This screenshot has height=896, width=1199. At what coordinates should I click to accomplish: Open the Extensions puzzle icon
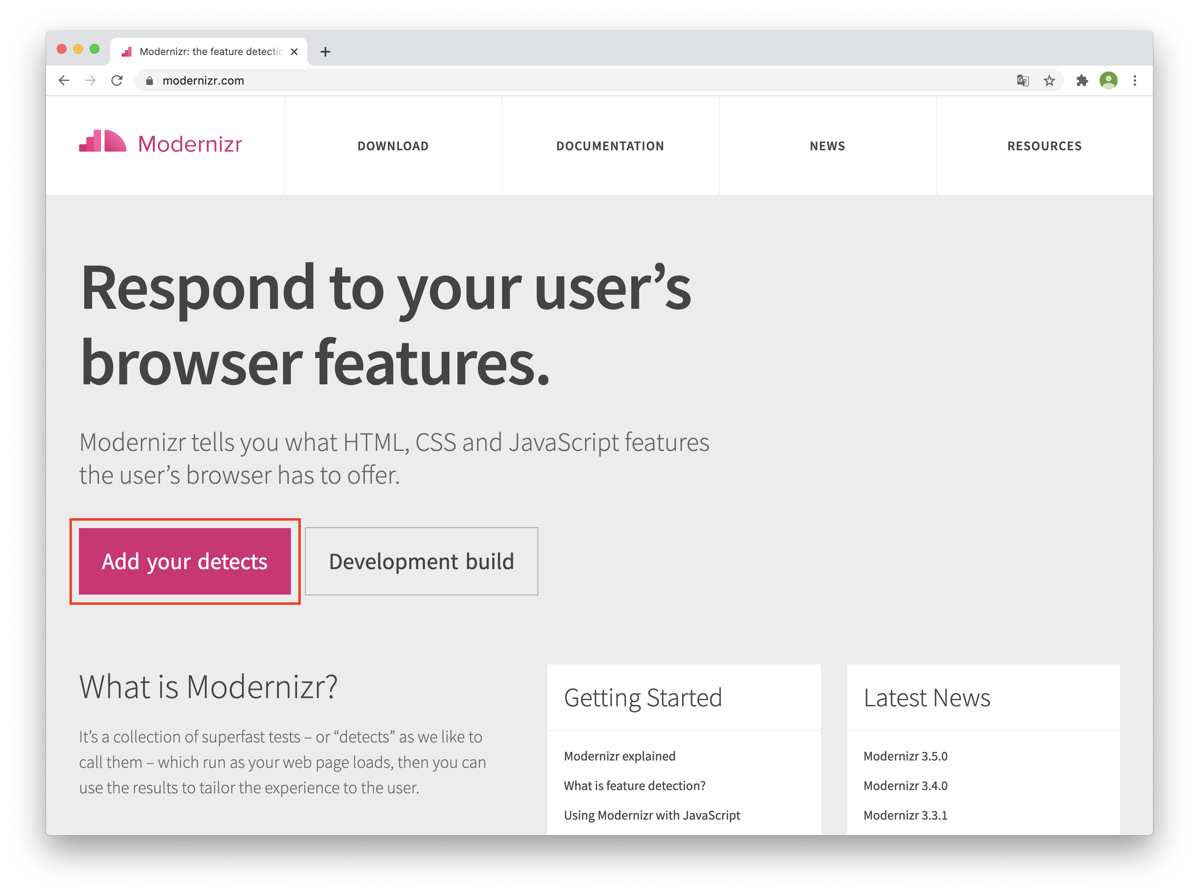[1082, 81]
